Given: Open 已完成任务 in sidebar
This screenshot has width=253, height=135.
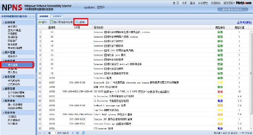Looking at the screenshot, I should click(14, 84).
